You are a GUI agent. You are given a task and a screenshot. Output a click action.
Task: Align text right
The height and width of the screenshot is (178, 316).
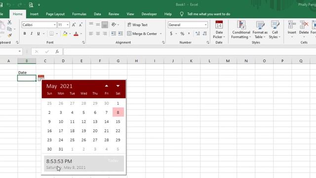click(x=105, y=34)
